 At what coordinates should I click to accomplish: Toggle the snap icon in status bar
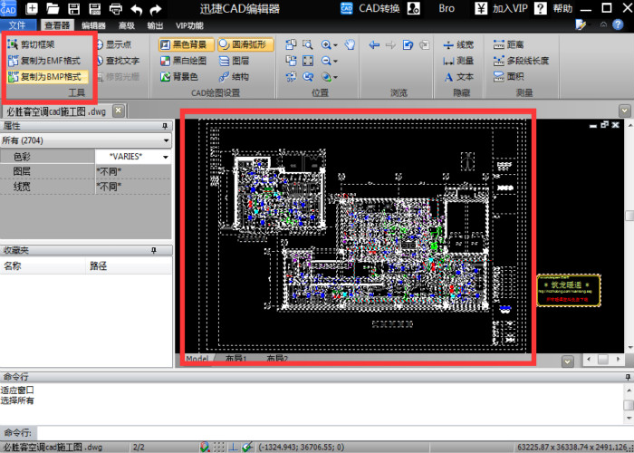pyautogui.click(x=205, y=447)
